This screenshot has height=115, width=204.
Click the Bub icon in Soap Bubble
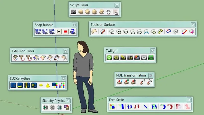tap(52, 31)
